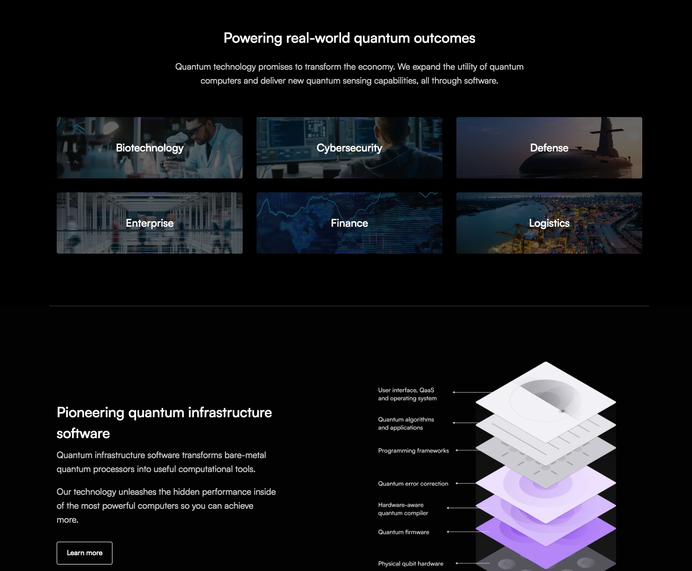The height and width of the screenshot is (571, 692).
Task: Click the Learn more button
Action: [x=85, y=553]
